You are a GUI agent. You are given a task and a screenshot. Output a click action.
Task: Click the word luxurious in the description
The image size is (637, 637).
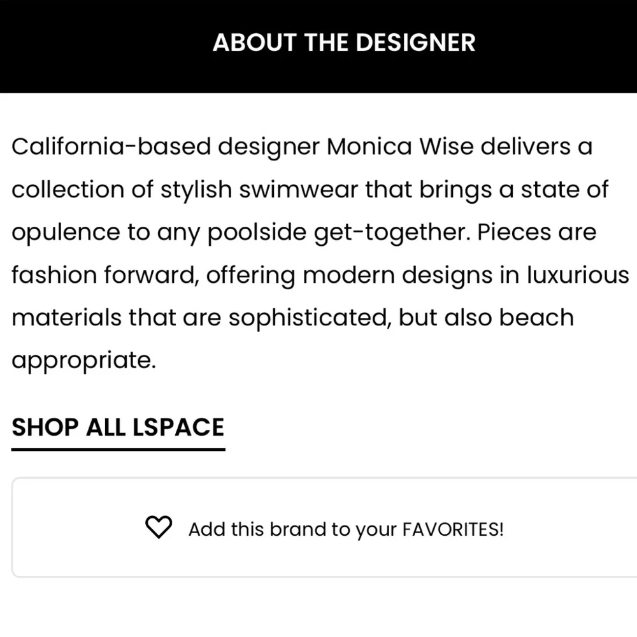click(x=578, y=275)
